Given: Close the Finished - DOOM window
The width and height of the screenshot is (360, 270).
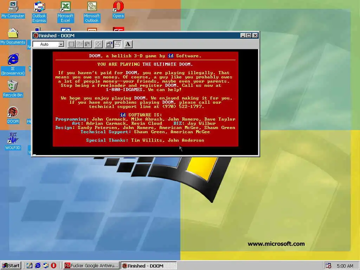Looking at the screenshot, I should click(x=255, y=36).
